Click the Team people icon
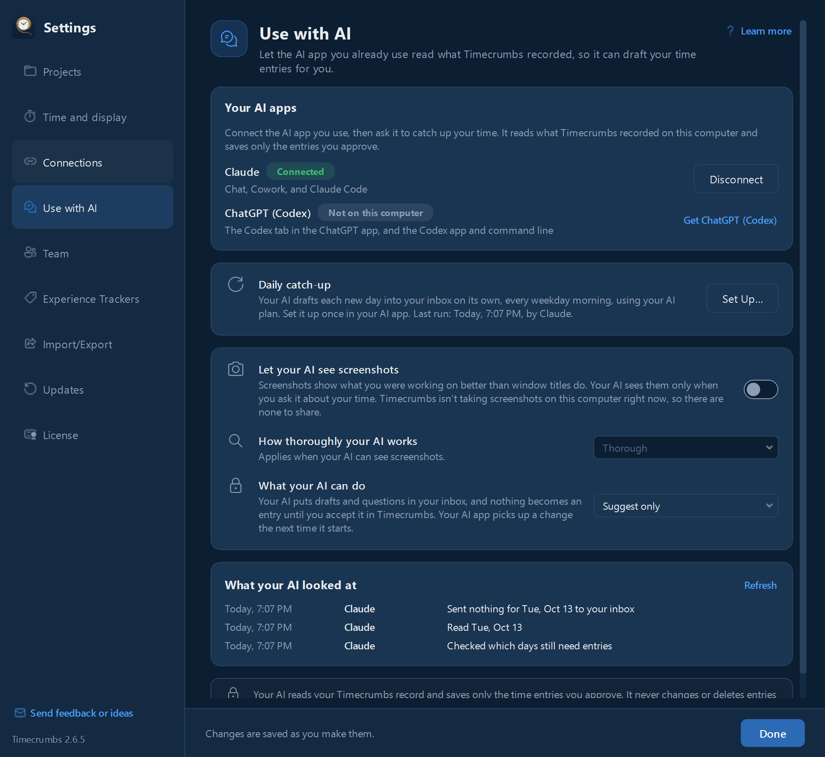Image resolution: width=825 pixels, height=757 pixels. [x=30, y=252]
